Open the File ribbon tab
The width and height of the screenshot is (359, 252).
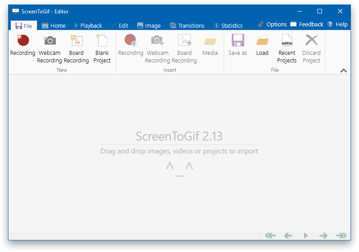(x=24, y=26)
